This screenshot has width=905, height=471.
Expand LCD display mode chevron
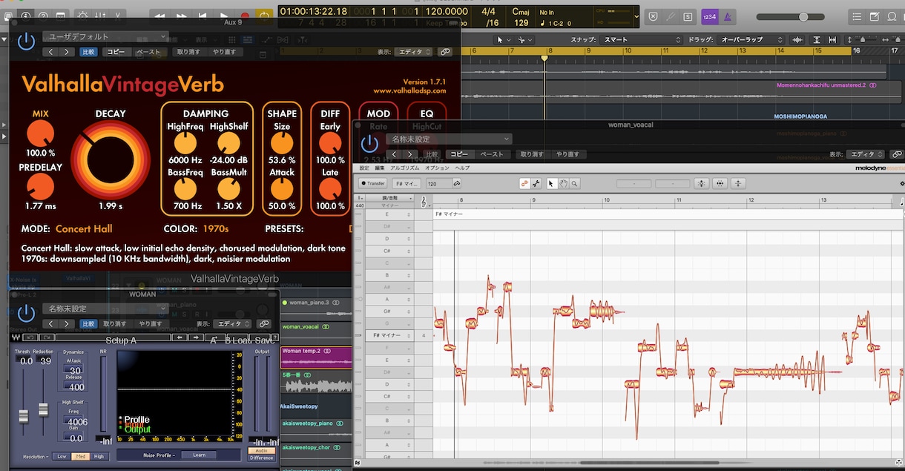(636, 16)
